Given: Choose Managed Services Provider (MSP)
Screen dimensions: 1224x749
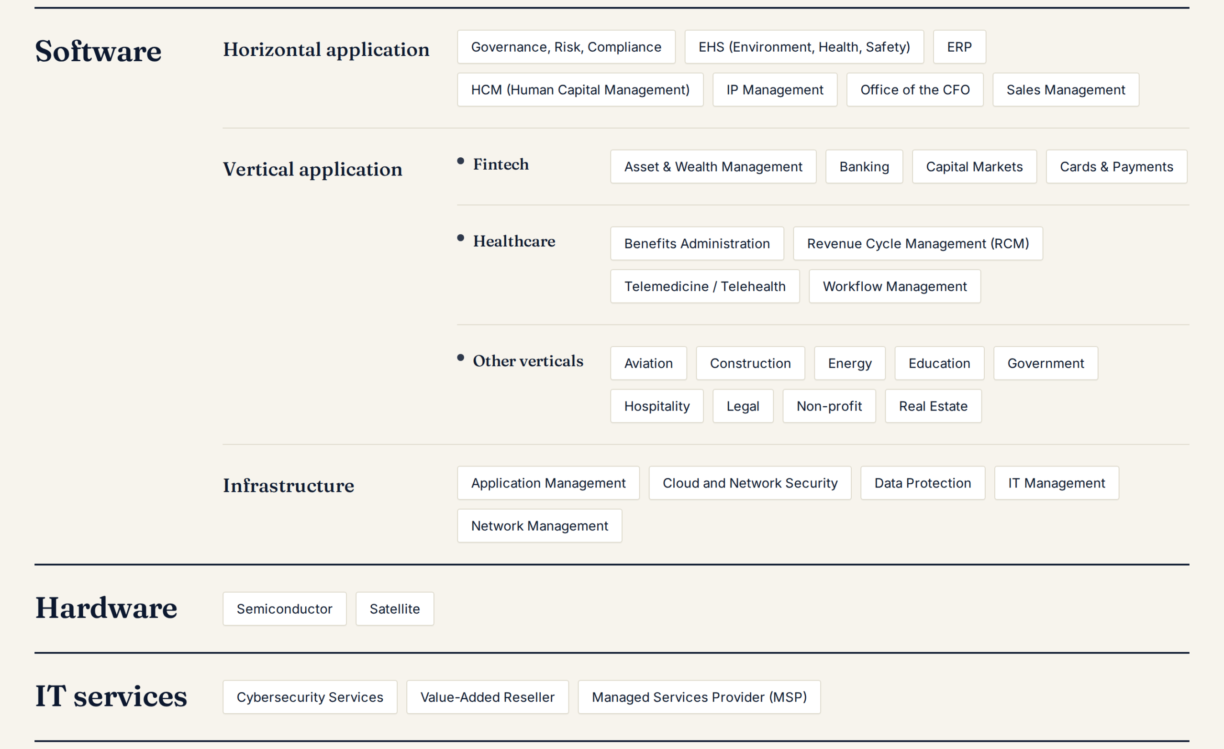Looking at the screenshot, I should point(700,697).
